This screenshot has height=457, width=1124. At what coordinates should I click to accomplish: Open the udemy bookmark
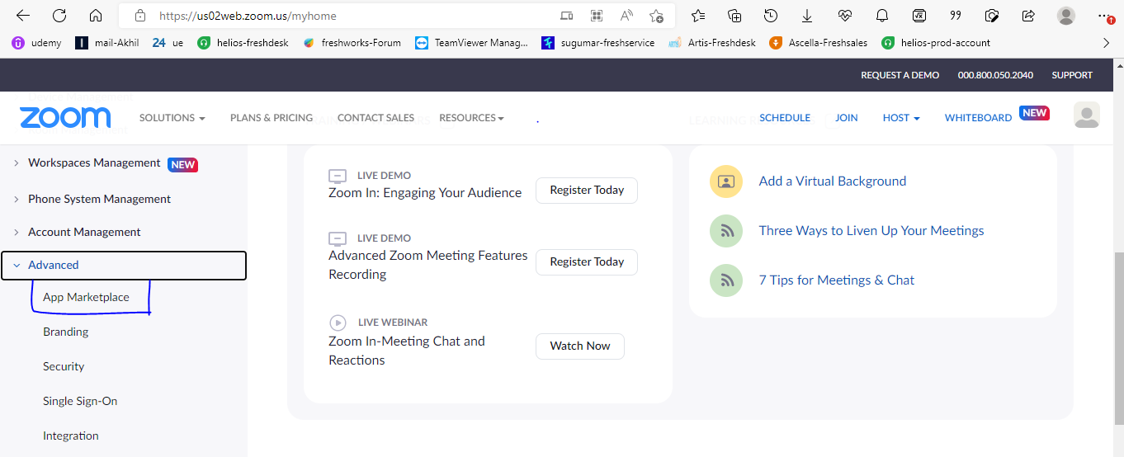click(36, 43)
